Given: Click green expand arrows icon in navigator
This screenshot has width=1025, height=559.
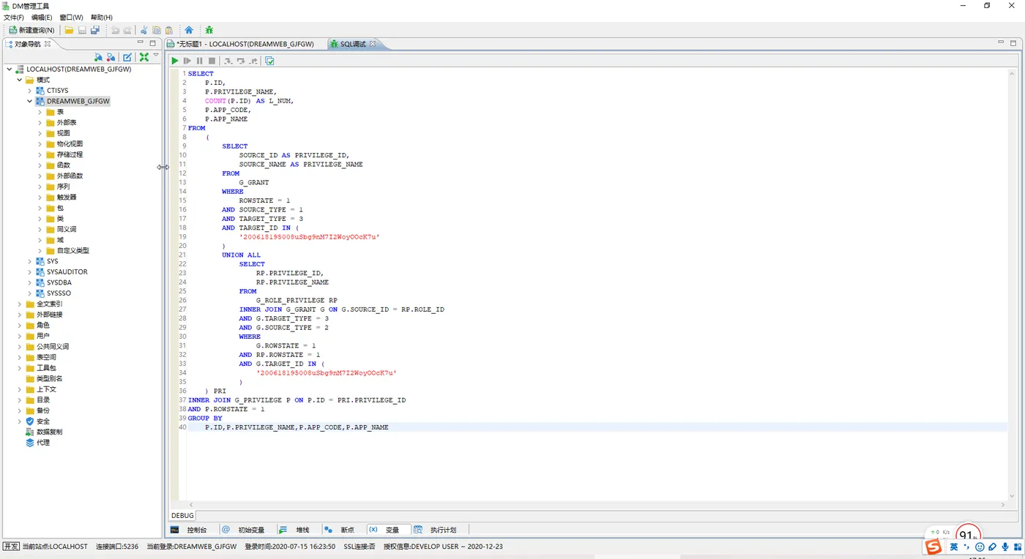Looking at the screenshot, I should pyautogui.click(x=144, y=57).
